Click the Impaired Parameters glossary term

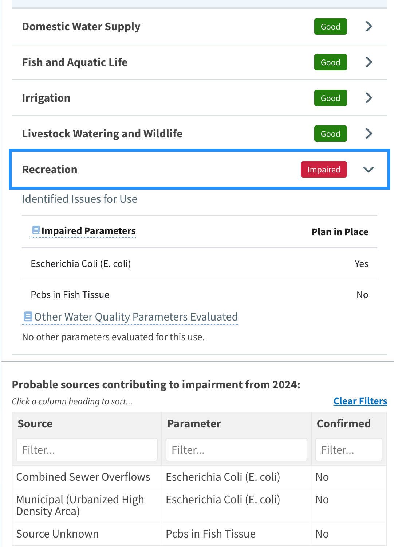[x=88, y=231]
